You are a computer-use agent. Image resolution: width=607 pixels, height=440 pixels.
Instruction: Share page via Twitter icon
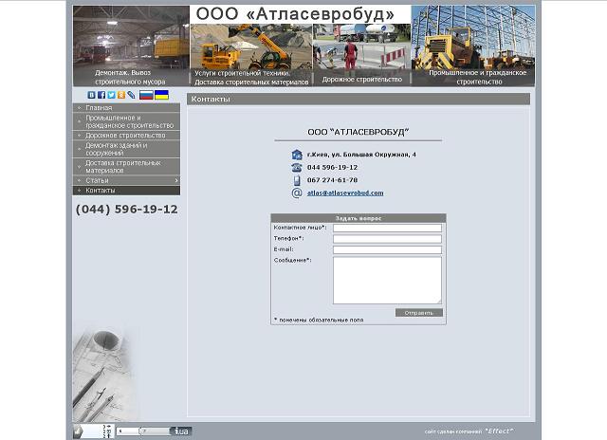[x=112, y=95]
